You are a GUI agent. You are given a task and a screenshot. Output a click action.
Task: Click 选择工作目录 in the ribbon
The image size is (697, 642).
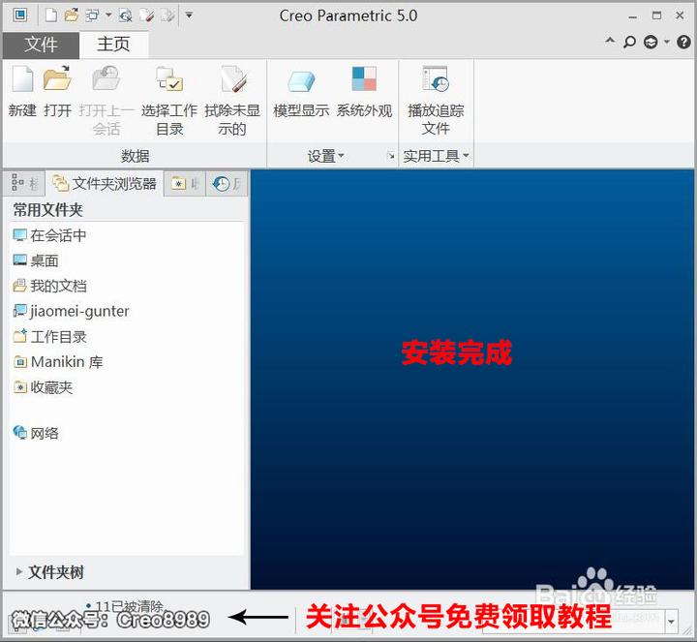(169, 102)
